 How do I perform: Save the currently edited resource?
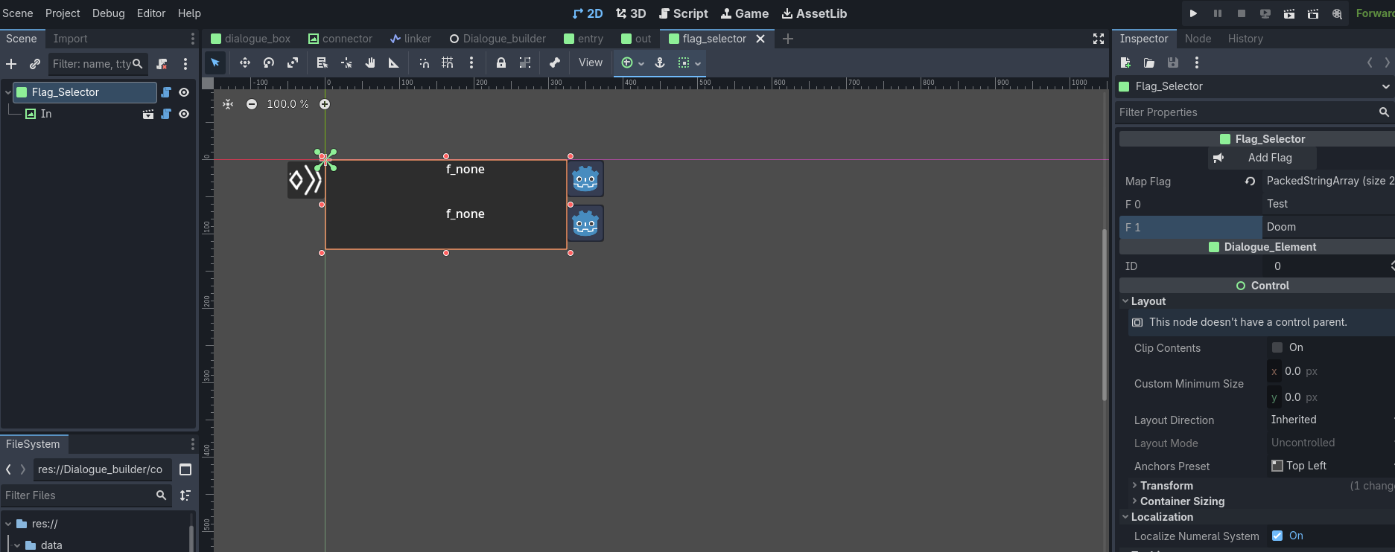click(1173, 63)
